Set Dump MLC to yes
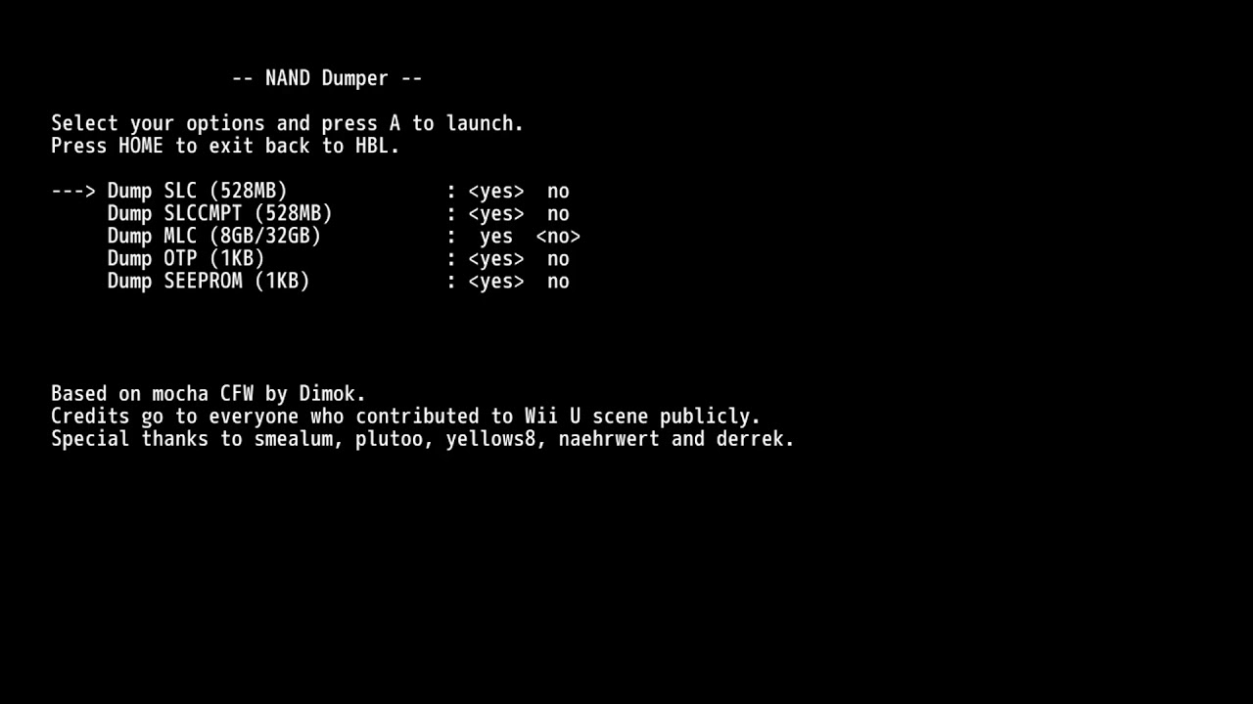Screen dimensions: 1253x704 pyautogui.click(x=496, y=237)
